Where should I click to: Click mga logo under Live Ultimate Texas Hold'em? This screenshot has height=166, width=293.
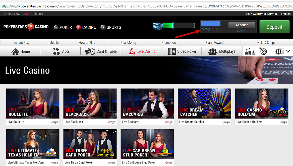pos(54,163)
